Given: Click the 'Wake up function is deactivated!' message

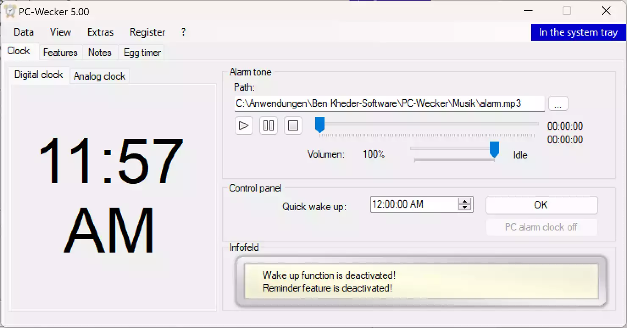Looking at the screenshot, I should (329, 275).
